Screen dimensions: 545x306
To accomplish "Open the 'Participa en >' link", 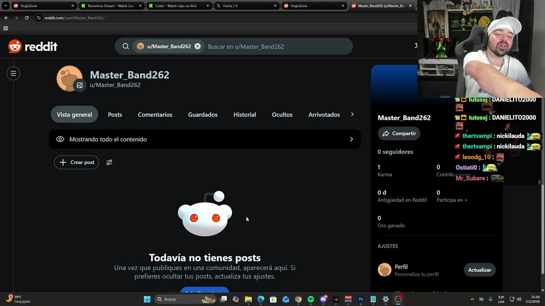I will [x=452, y=200].
